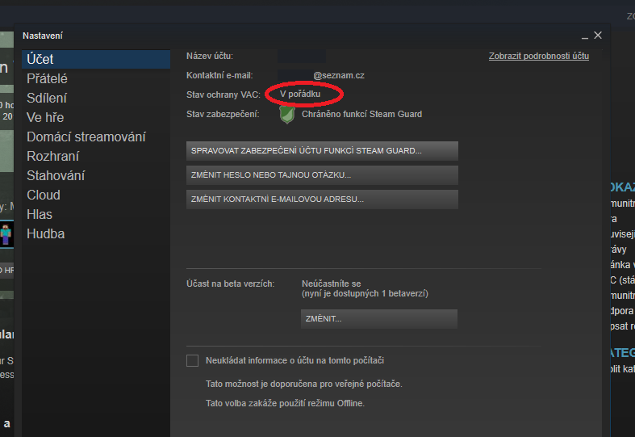
Task: Click Zobrazit podrobnosti účtu link
Action: pyautogui.click(x=538, y=56)
